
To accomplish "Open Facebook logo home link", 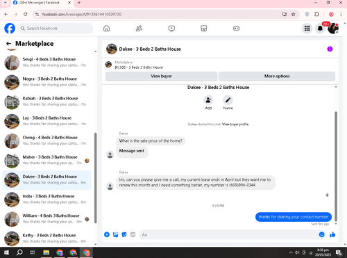I will point(10,29).
